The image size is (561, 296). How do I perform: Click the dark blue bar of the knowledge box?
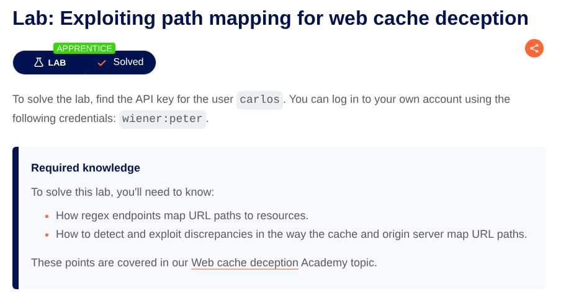tap(16, 218)
